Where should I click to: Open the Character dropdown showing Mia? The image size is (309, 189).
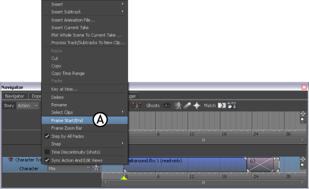click(x=69, y=168)
